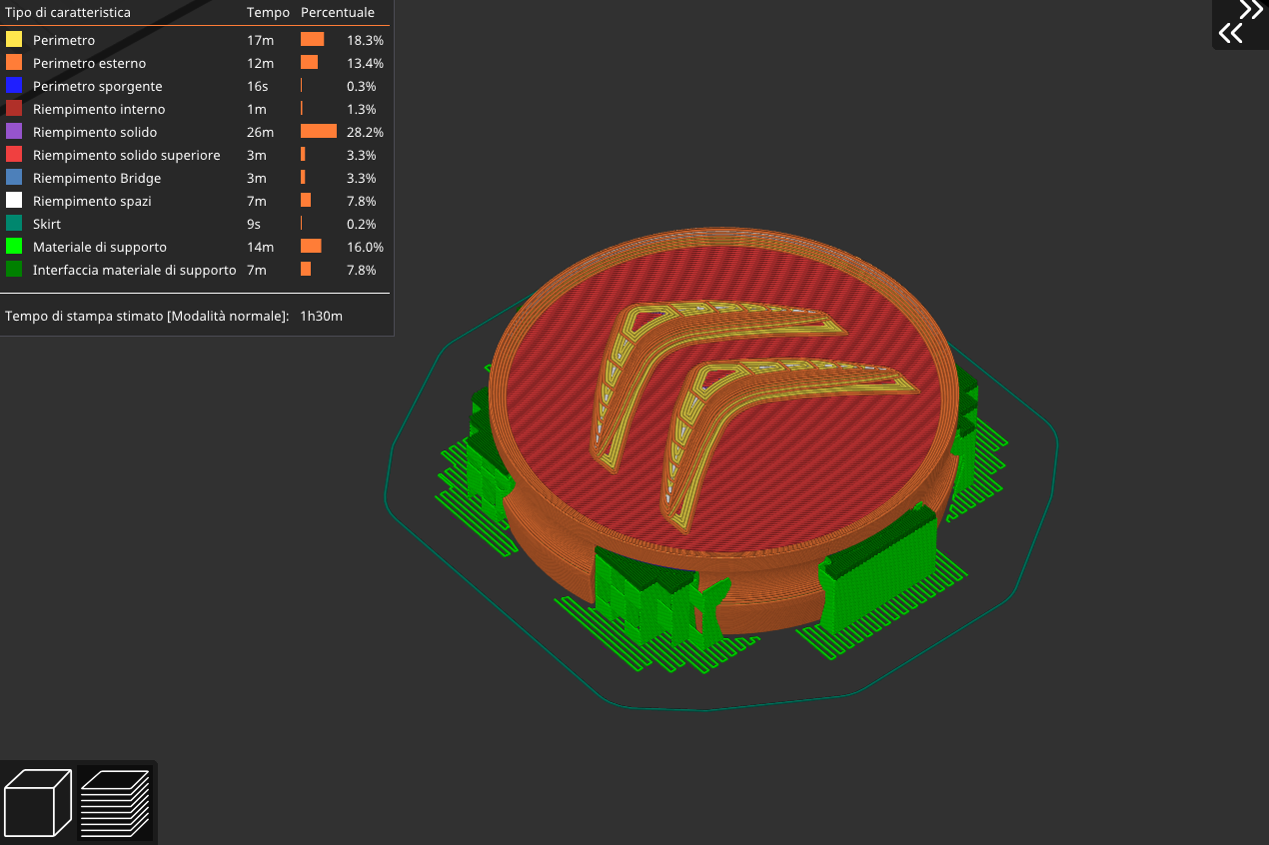Toggle the blue Perimetro sporgente swatch
The height and width of the screenshot is (845, 1269).
click(14, 86)
